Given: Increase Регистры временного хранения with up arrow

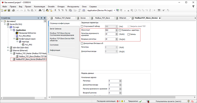Looking at the screenshot, I should click(x=117, y=33).
